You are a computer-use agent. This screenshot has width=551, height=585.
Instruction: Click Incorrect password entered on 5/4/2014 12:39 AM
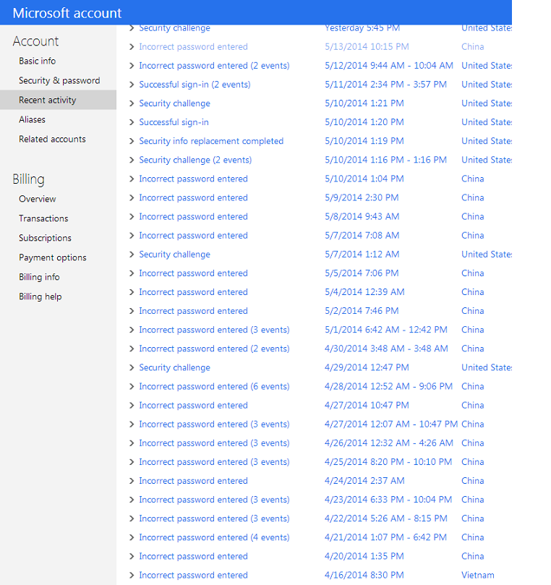193,292
